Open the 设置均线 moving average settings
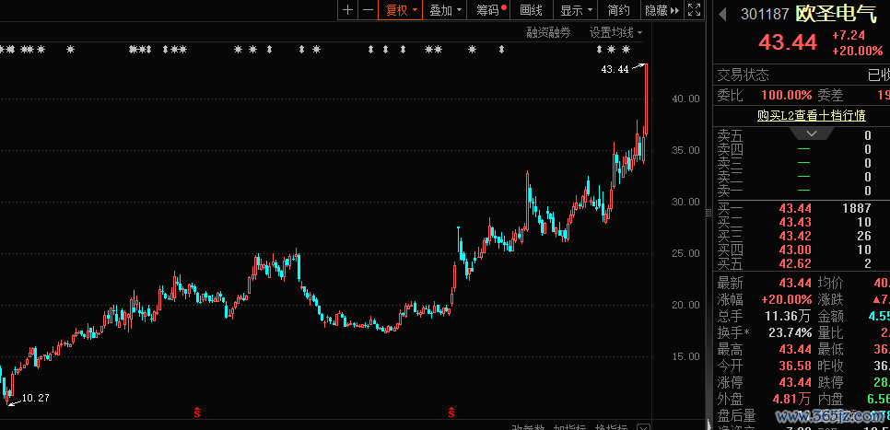Screen dimensions: 890x430 pos(615,32)
